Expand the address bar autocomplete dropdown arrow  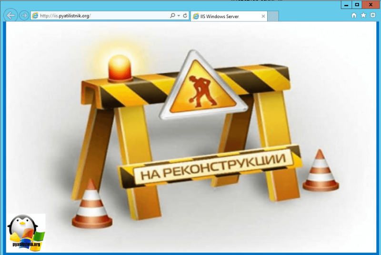pyautogui.click(x=179, y=16)
